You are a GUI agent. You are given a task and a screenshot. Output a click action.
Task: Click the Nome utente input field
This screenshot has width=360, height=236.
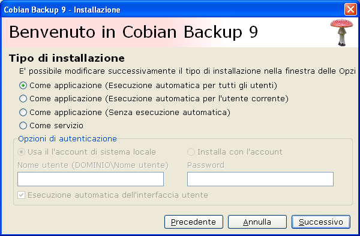[91, 179]
